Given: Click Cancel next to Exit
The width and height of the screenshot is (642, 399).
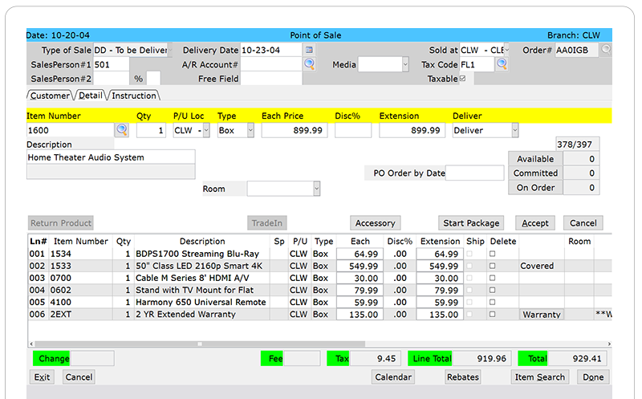Looking at the screenshot, I should pyautogui.click(x=79, y=377).
